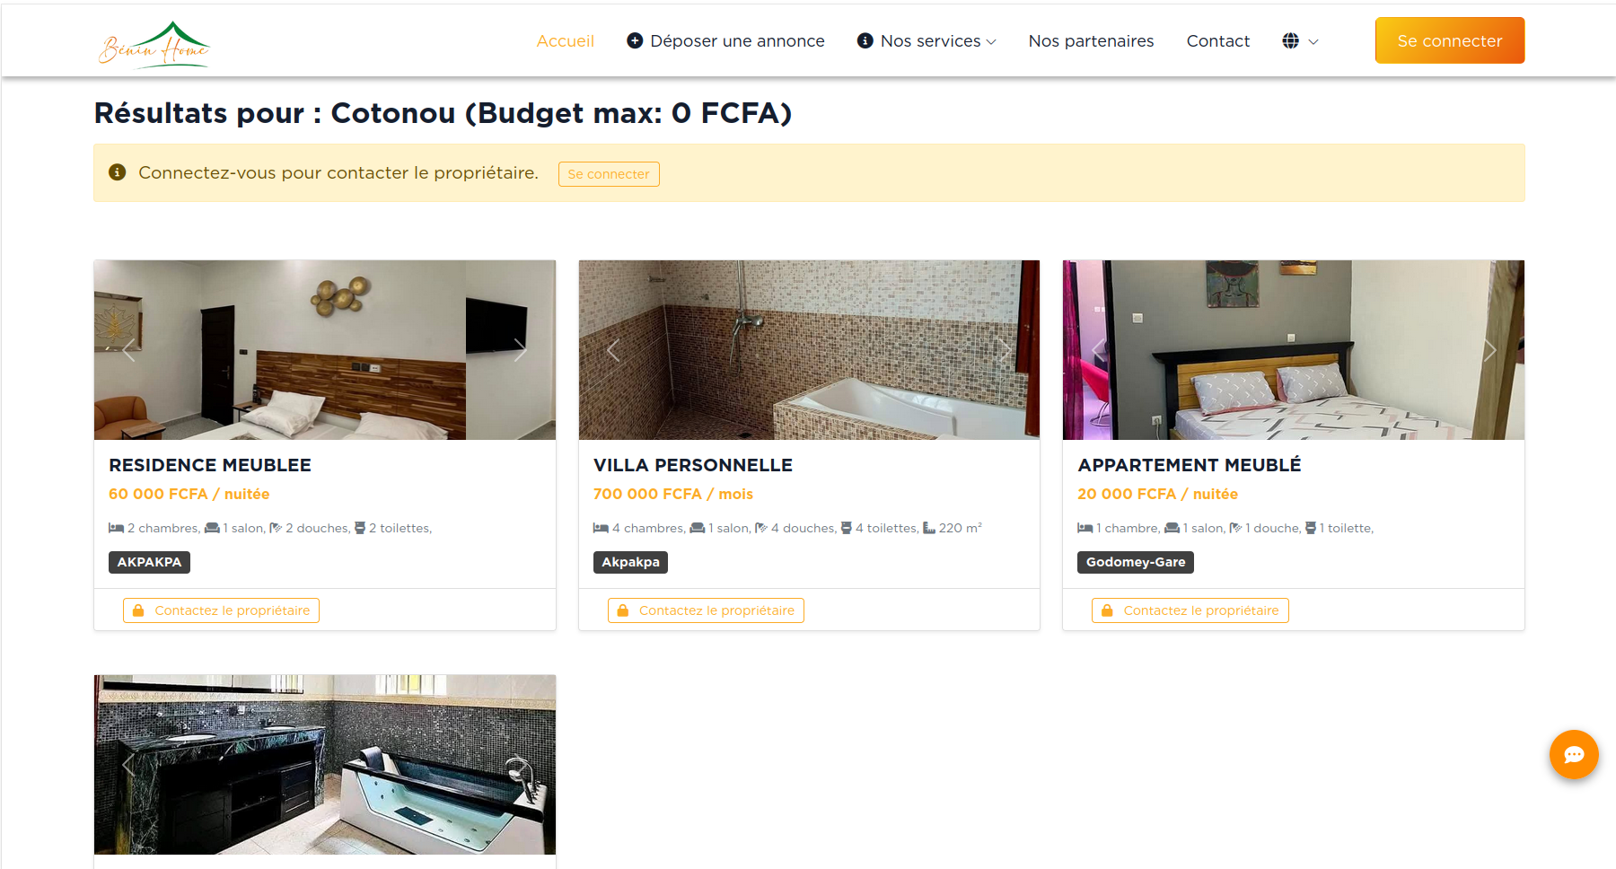This screenshot has height=869, width=1616.
Task: Show next photo of Villa Personnelle
Action: click(1005, 350)
